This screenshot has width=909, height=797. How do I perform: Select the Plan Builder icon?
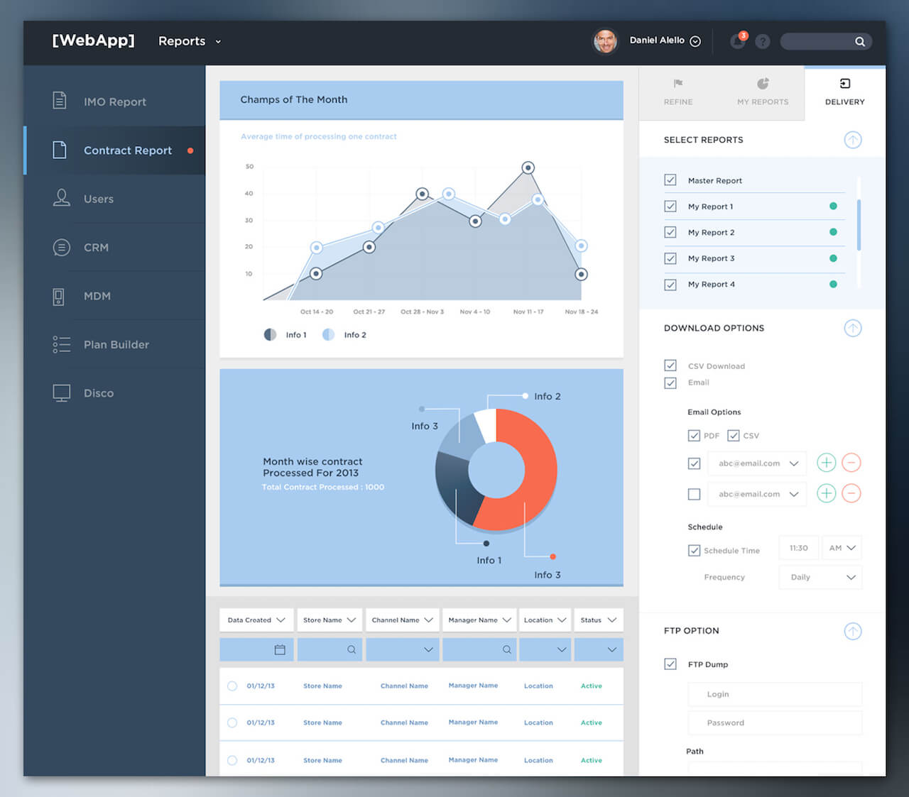click(x=61, y=344)
